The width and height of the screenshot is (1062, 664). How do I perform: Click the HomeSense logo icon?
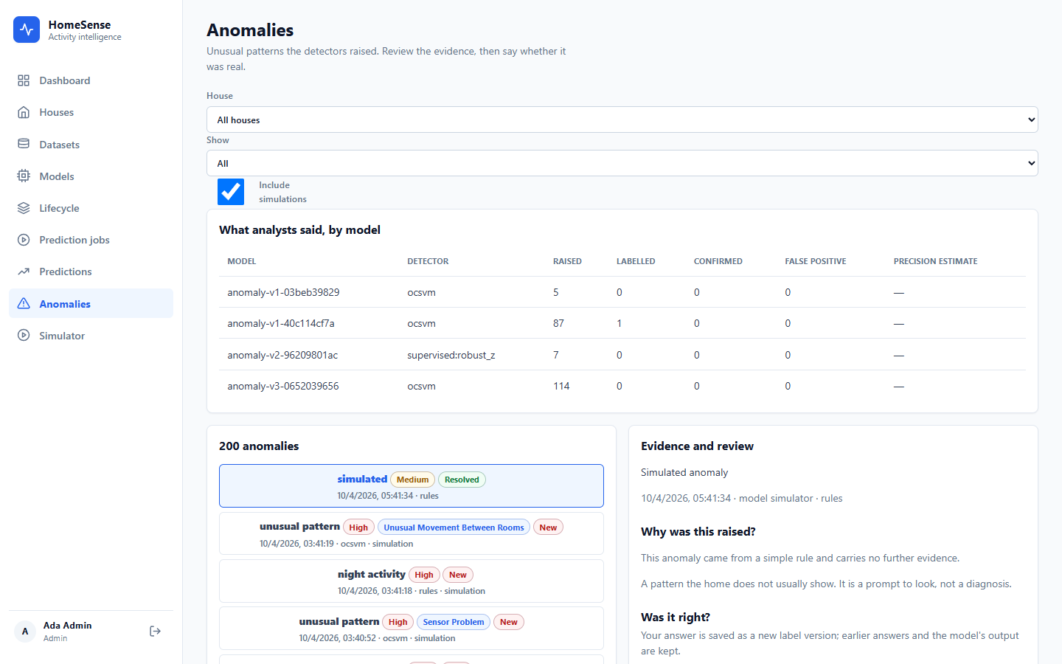27,30
